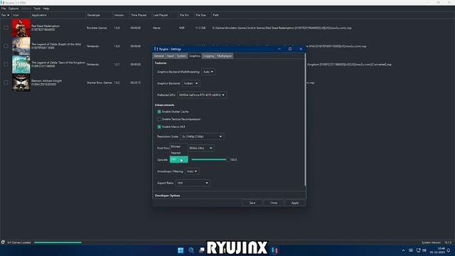455x256 pixels.
Task: Mark Red Dead Redemption as favorite
Action: click(6, 28)
